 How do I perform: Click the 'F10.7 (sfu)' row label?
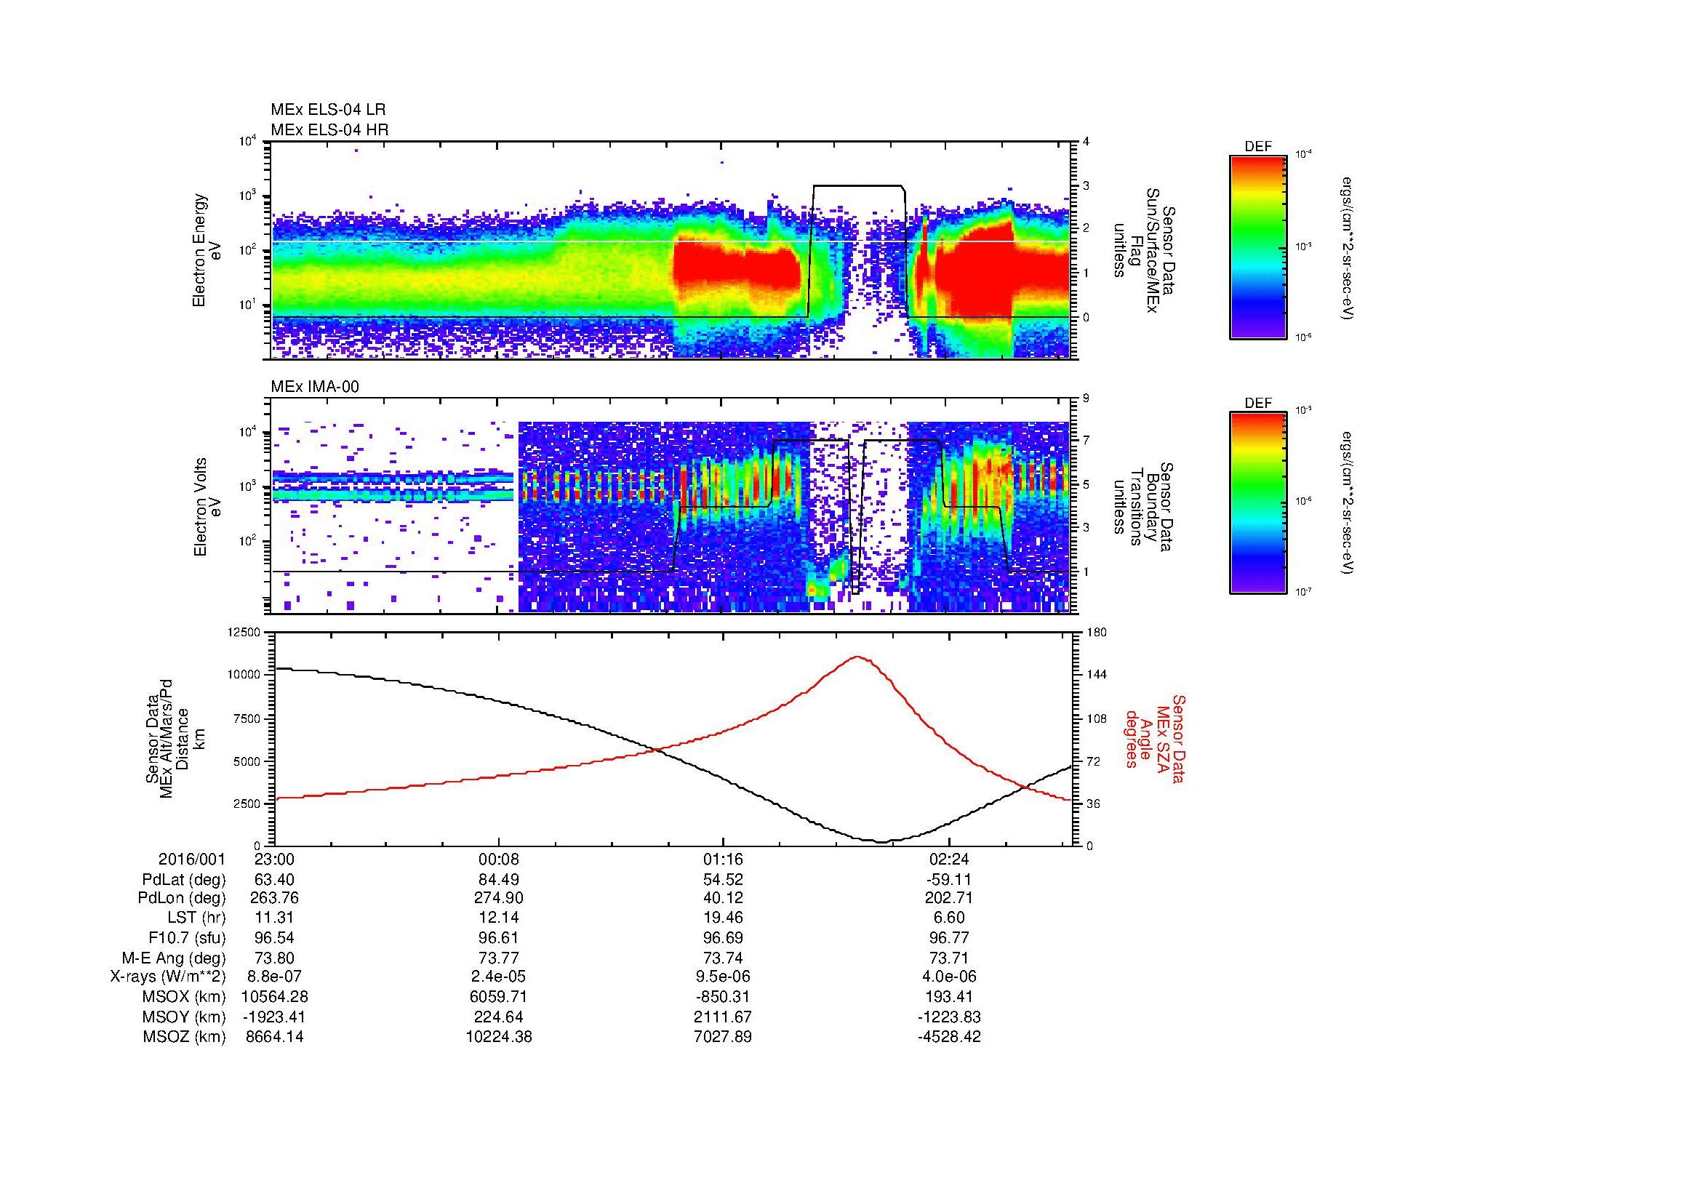pyautogui.click(x=187, y=938)
